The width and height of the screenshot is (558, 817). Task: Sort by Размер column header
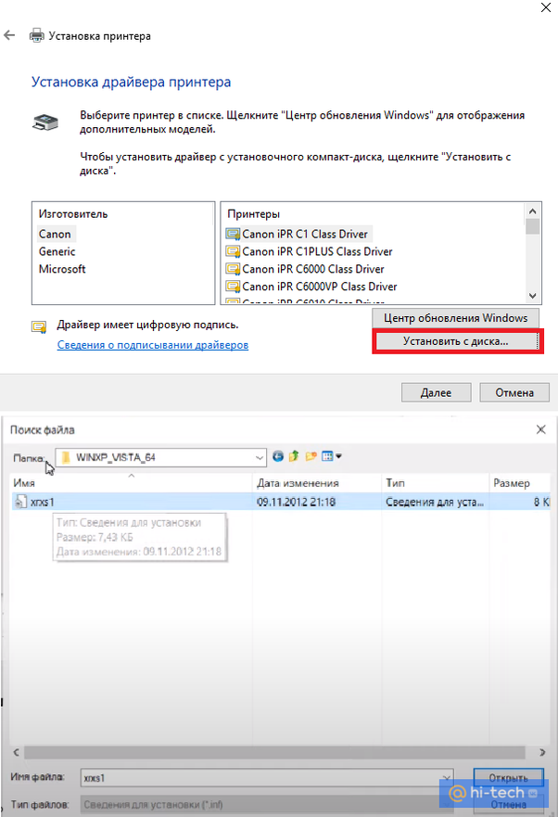[x=519, y=483]
